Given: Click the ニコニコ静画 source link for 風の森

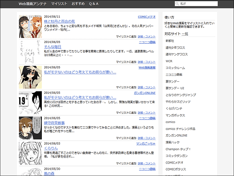Looking at the screenshot, I should point(147,169).
